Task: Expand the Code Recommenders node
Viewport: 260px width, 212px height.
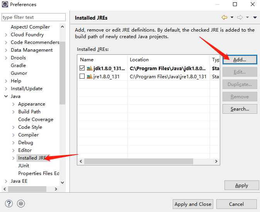Action: pos(6,42)
